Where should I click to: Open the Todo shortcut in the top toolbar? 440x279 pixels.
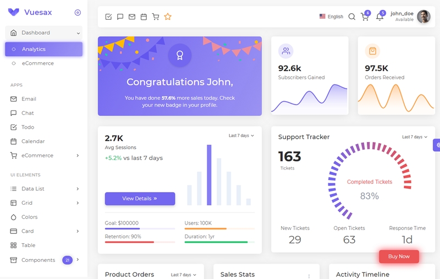click(108, 17)
